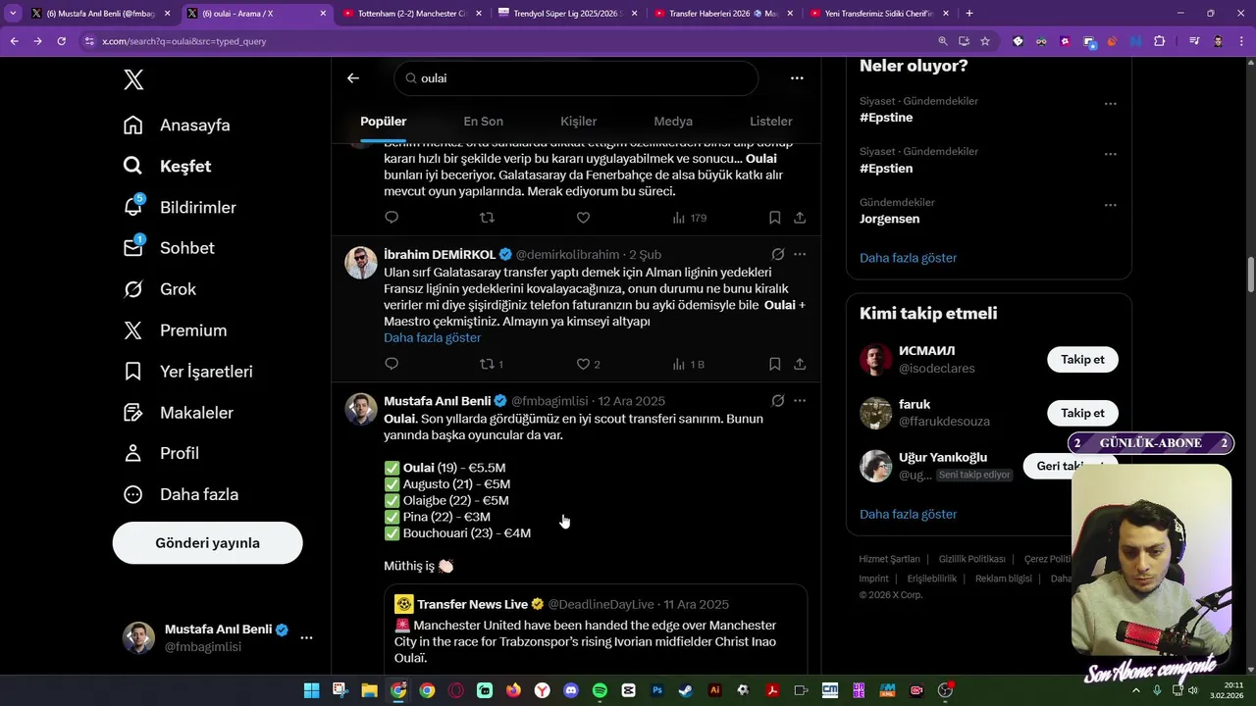
Task: Like İbrahim DEMİRKOL's tweet
Action: point(588,364)
